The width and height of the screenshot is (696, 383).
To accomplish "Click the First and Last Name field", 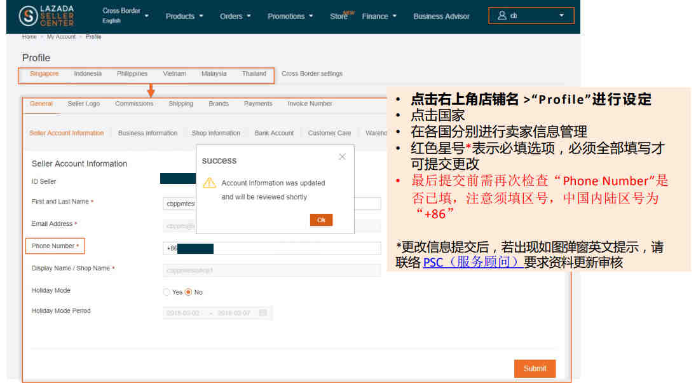I will (271, 204).
